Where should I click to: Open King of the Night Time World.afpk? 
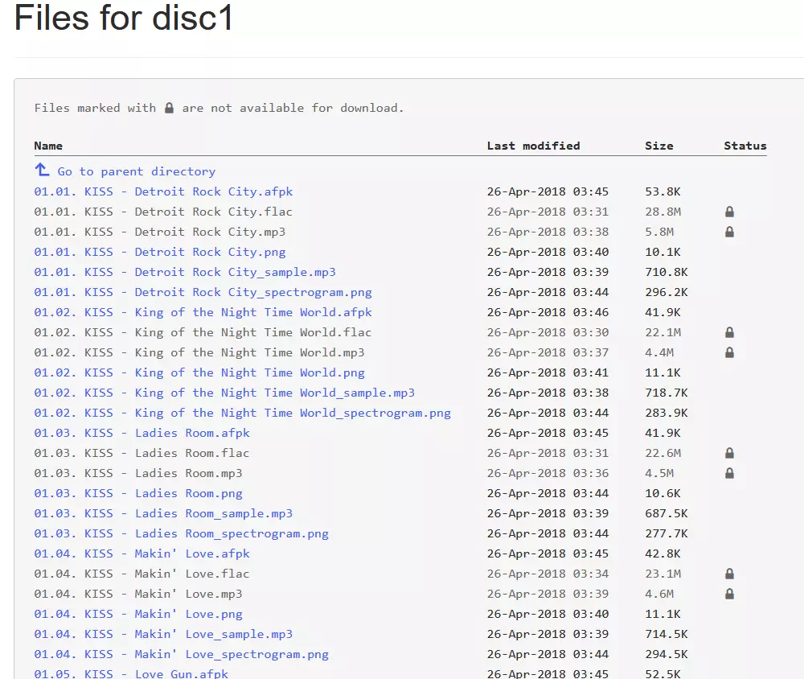coord(203,312)
